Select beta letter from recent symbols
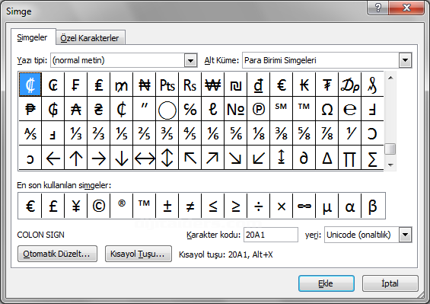The width and height of the screenshot is (430, 304). coord(373,206)
